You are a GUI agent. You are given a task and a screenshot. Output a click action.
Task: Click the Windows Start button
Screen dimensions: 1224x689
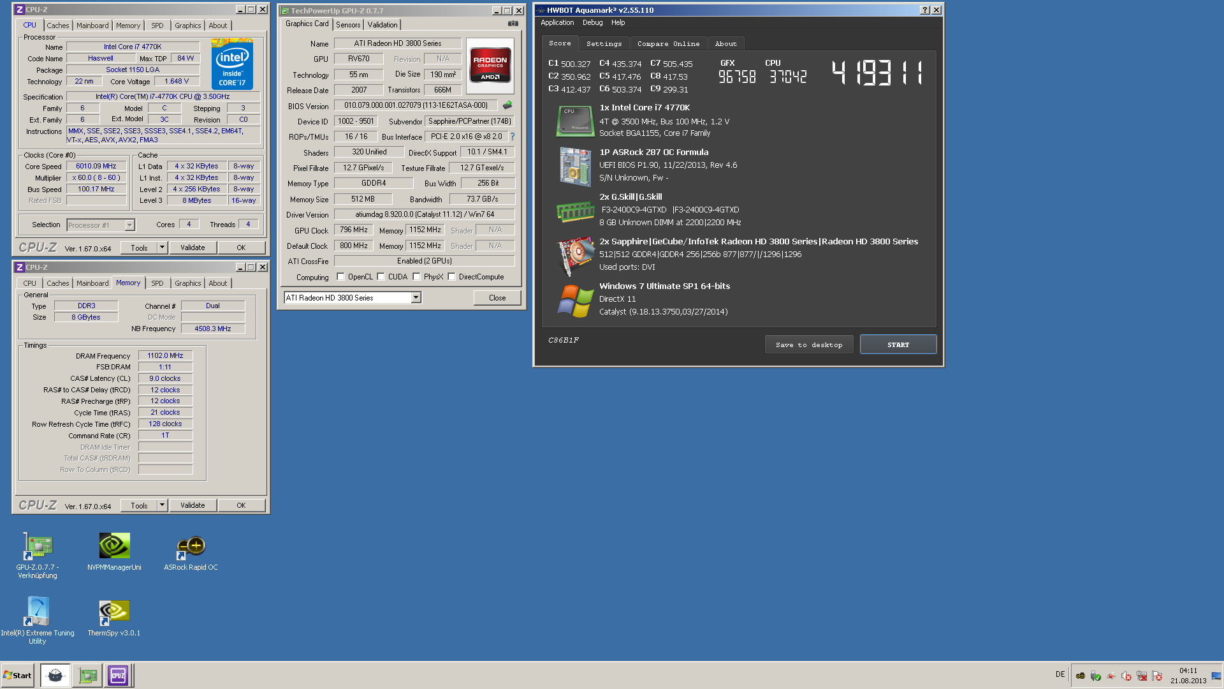pyautogui.click(x=17, y=675)
